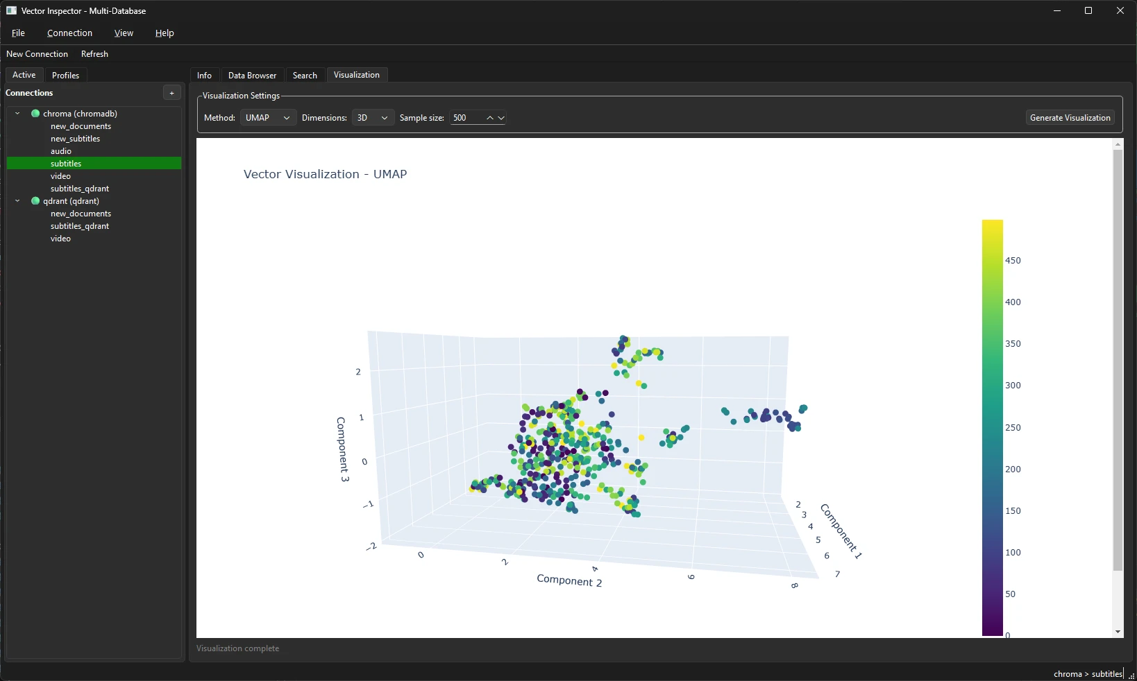This screenshot has height=681, width=1137.
Task: Switch to the Search tab
Action: [305, 75]
